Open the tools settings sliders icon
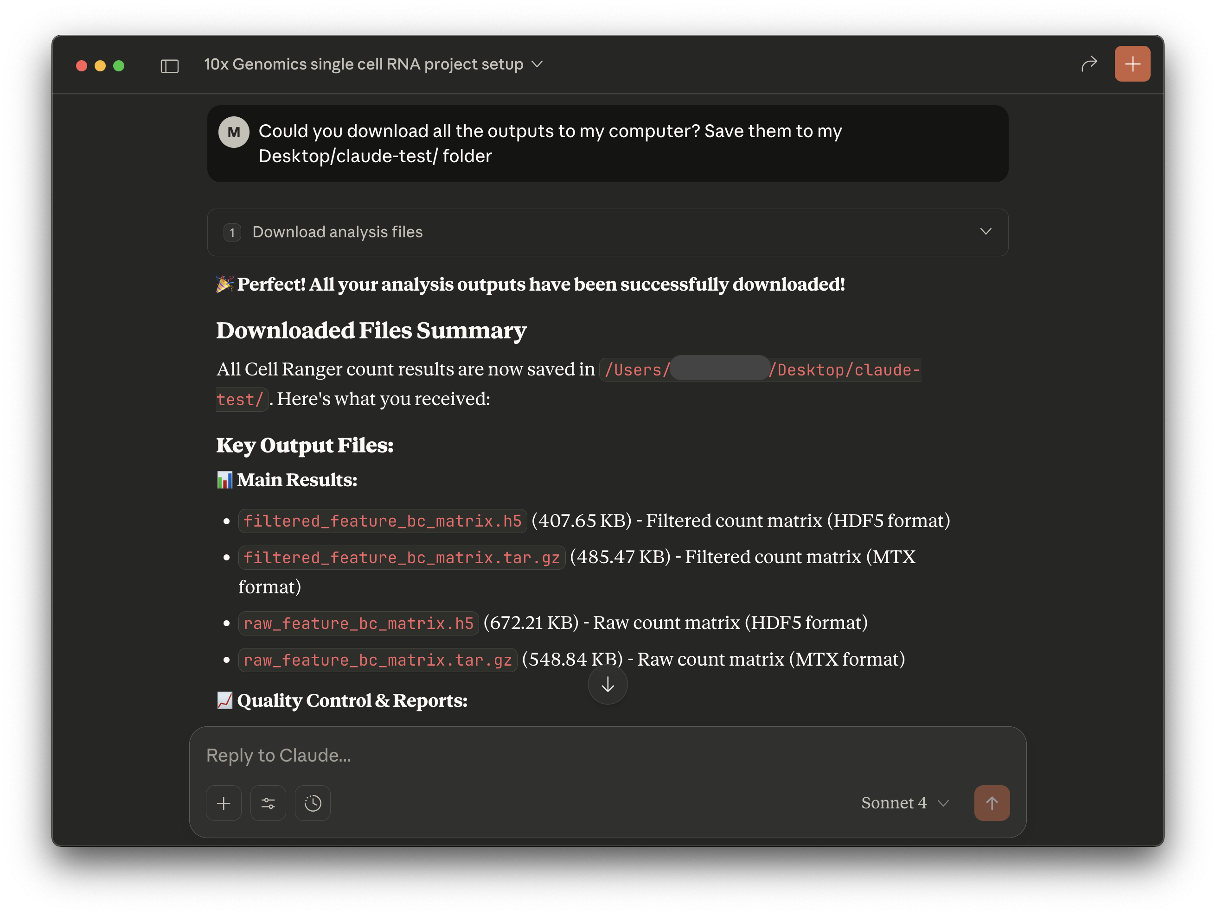Screen dimensions: 1216x915 click(x=268, y=803)
